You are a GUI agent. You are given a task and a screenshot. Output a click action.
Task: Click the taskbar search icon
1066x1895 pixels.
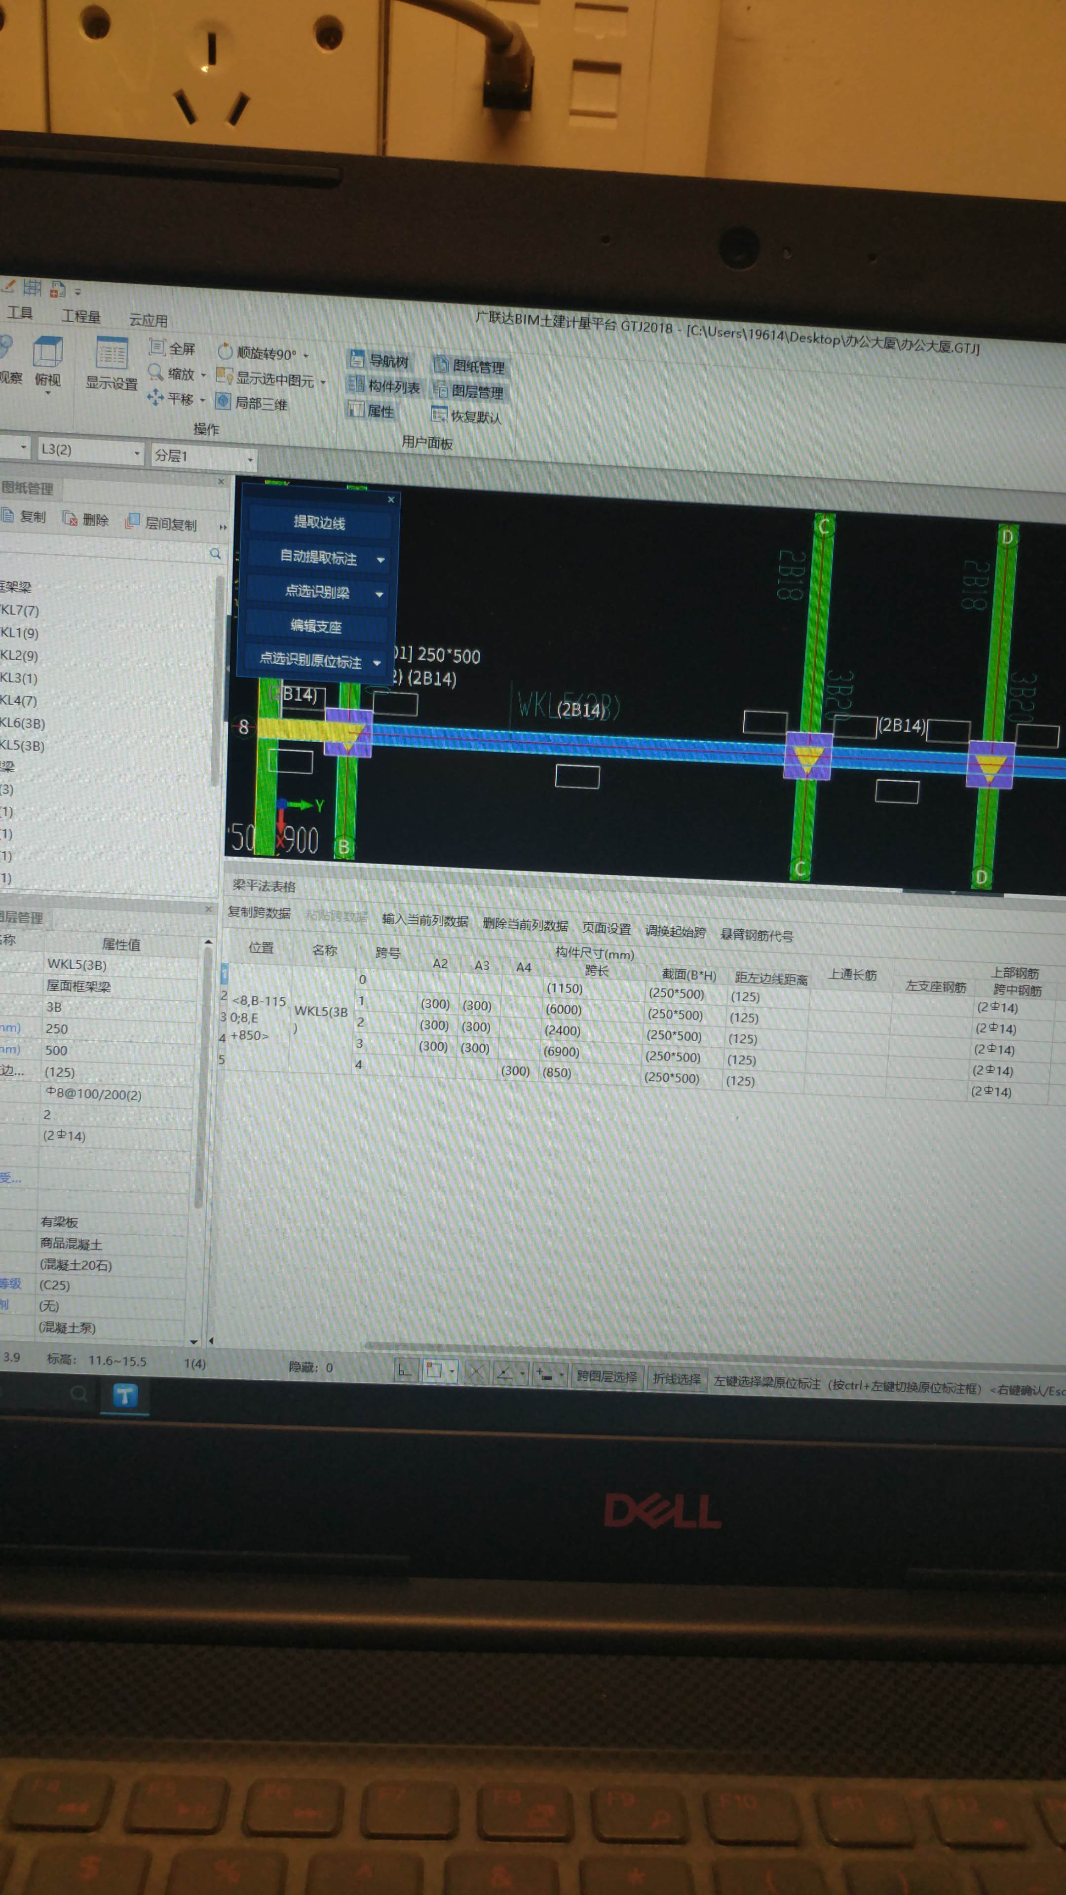tap(79, 1393)
